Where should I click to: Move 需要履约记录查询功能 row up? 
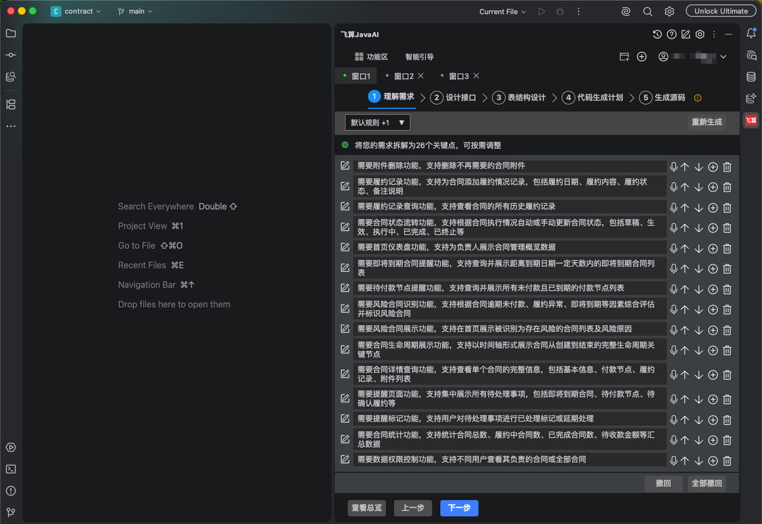685,208
